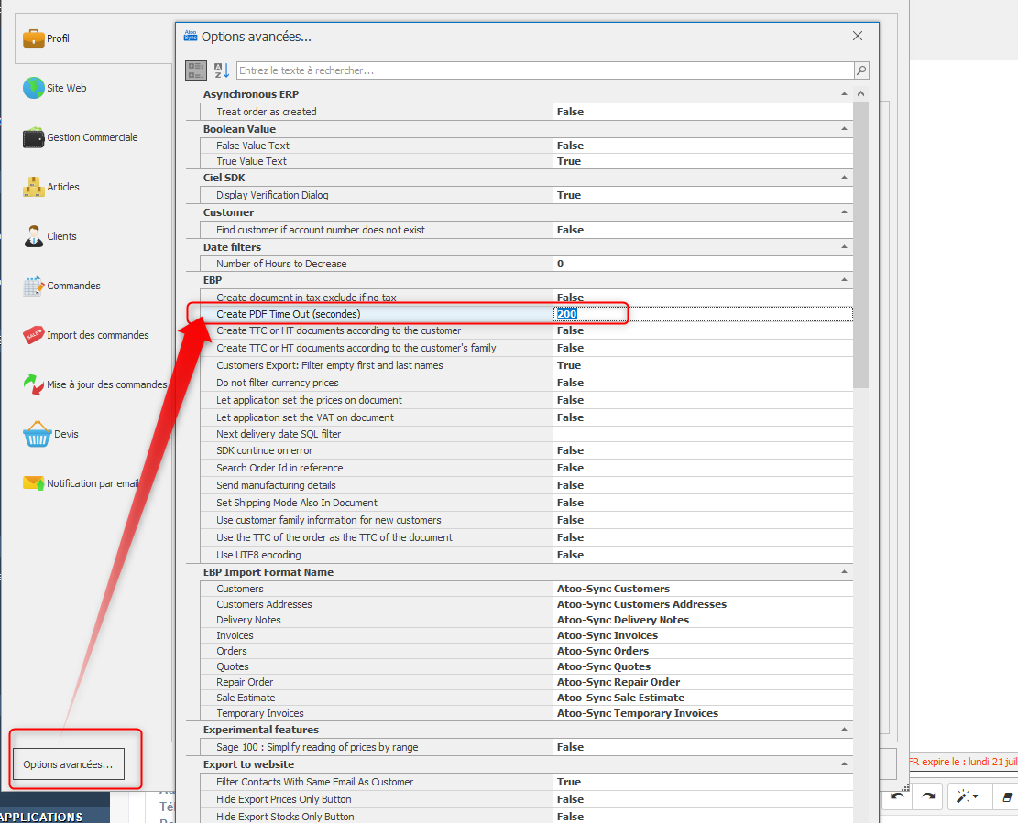
Task: Select Number of Hours to Decrease value
Action: click(x=703, y=264)
